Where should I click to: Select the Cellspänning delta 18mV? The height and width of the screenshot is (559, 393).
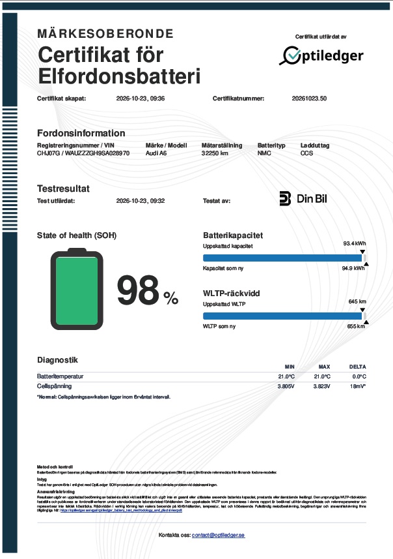pos(358,386)
